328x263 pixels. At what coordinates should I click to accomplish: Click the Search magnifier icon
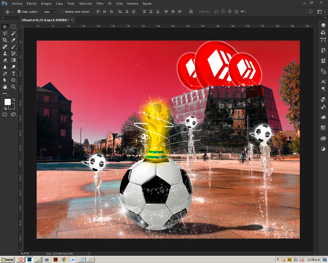(x=311, y=12)
